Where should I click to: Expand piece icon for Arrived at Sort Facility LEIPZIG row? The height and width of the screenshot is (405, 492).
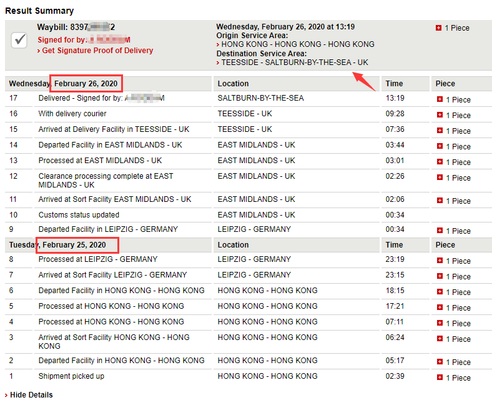(x=440, y=276)
